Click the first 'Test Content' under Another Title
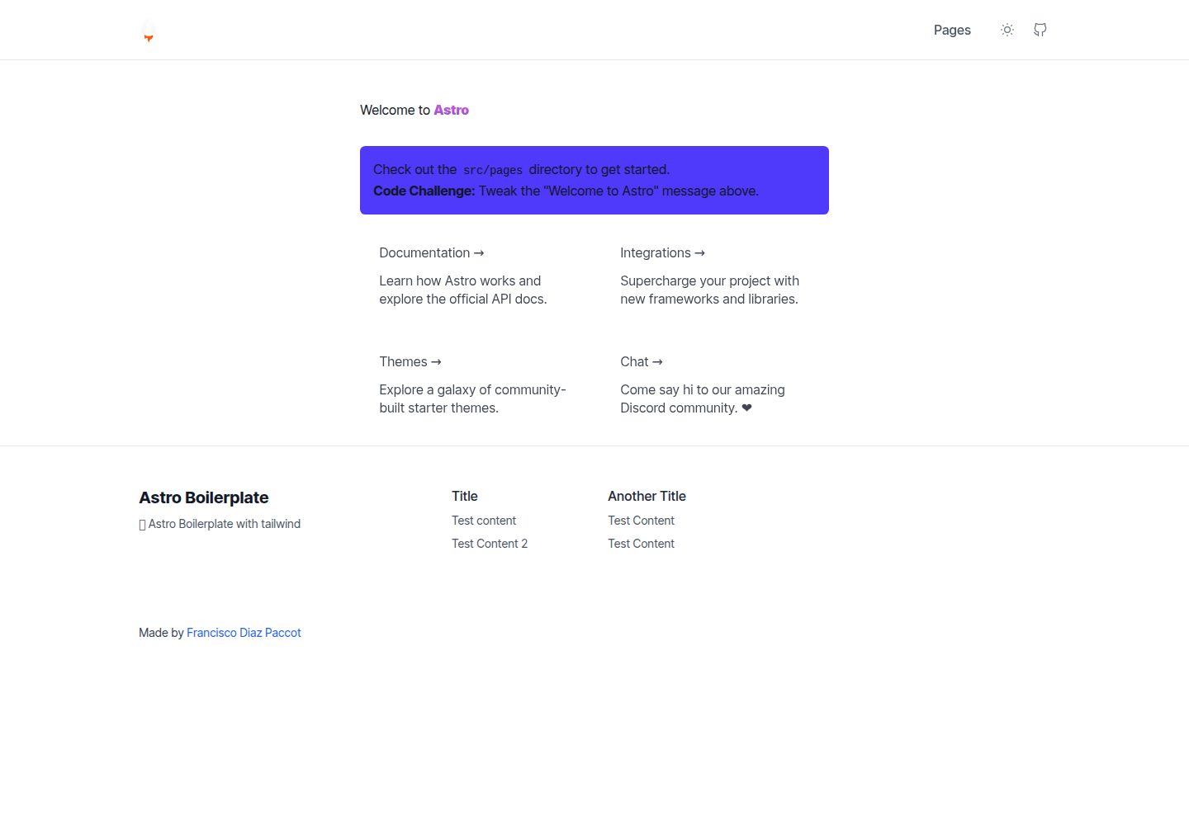The image size is (1189, 825). [x=642, y=521]
